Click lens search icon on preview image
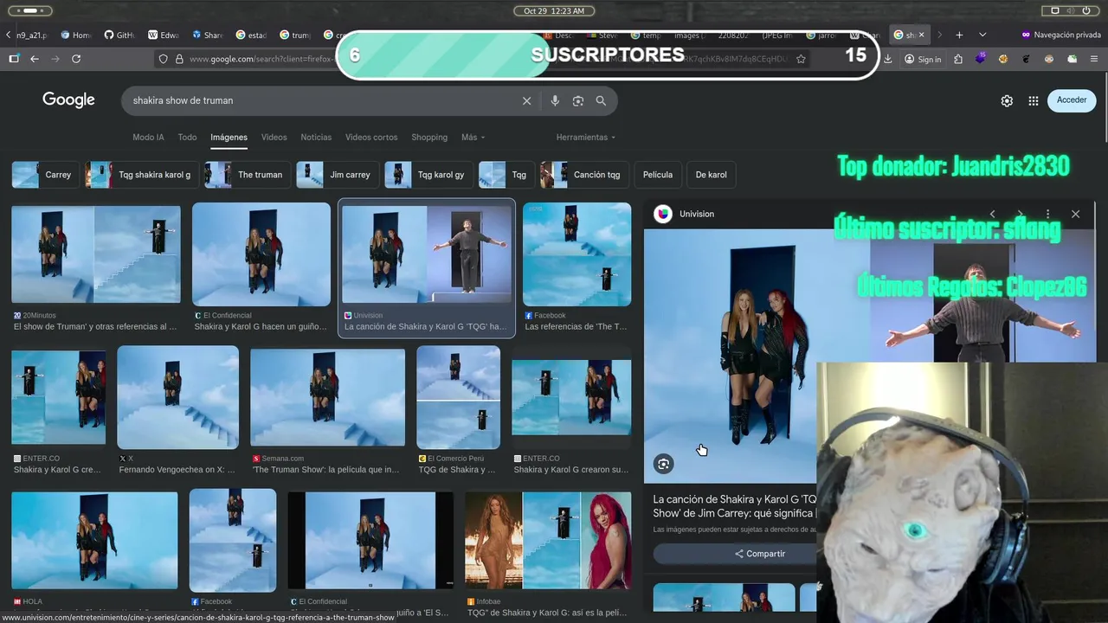This screenshot has height=623, width=1108. 664,464
